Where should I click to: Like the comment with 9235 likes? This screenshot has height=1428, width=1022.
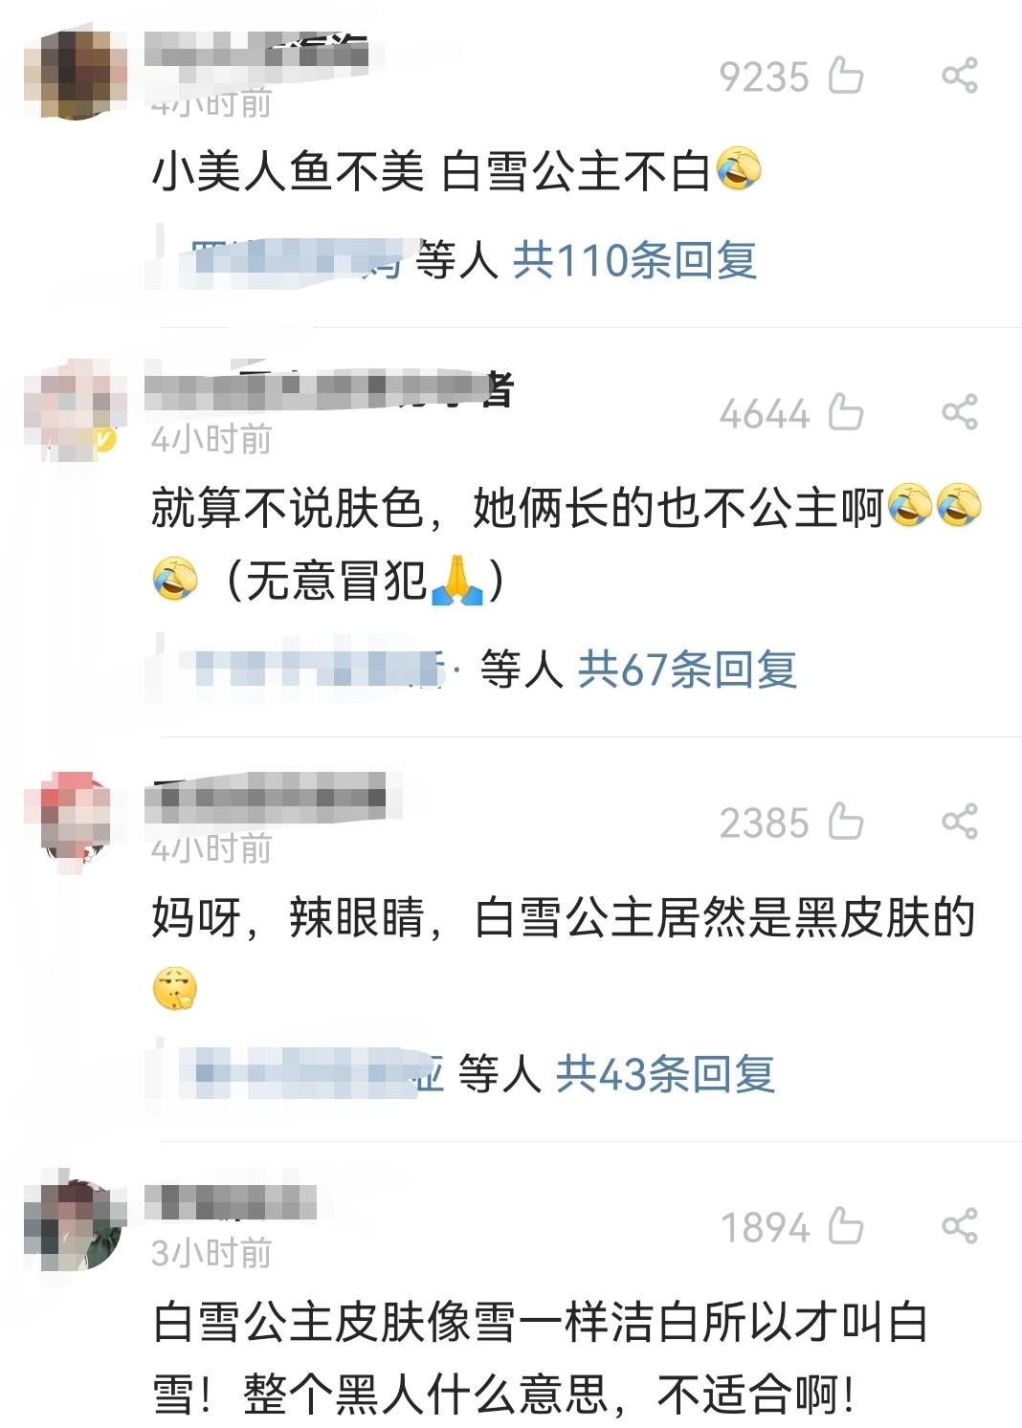(846, 76)
